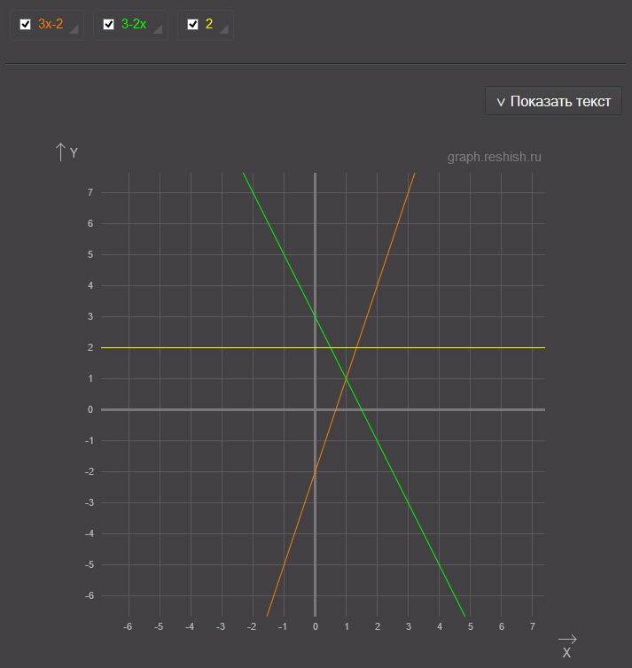Click the Y axis arrow label

66,152
